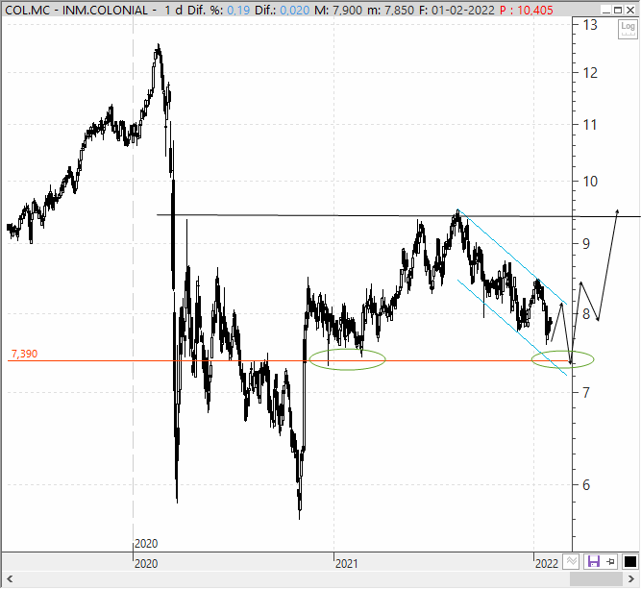Toggle the Log scale button
This screenshot has width=641, height=589.
click(628, 29)
